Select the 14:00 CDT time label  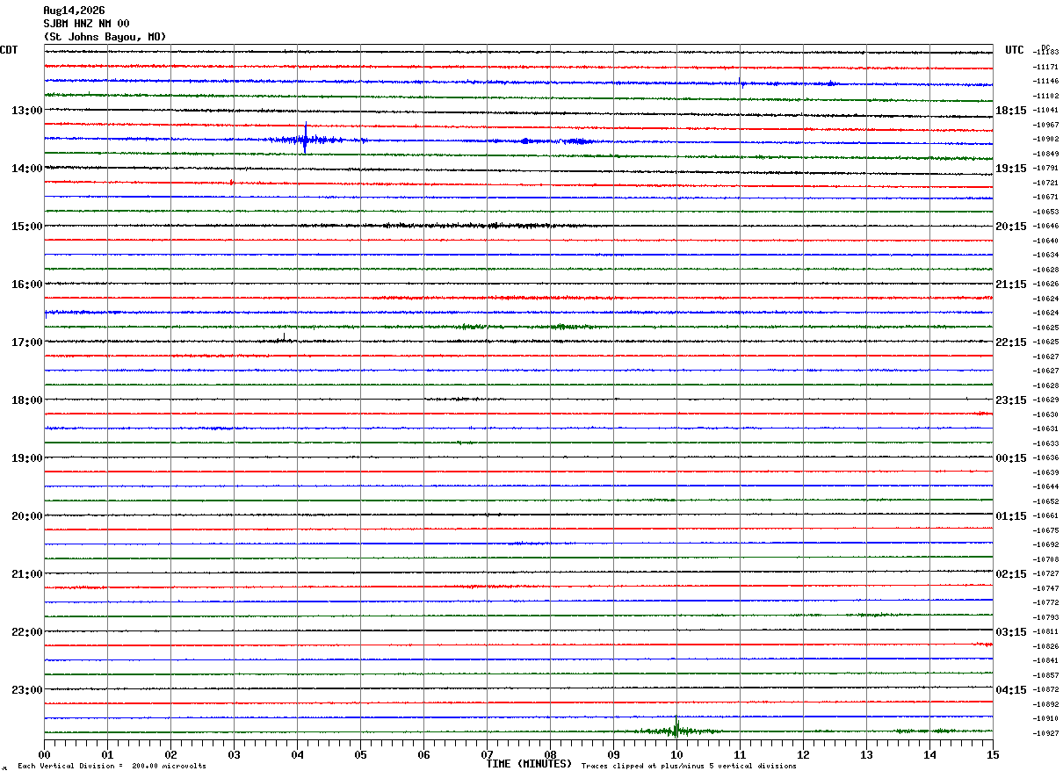27,169
